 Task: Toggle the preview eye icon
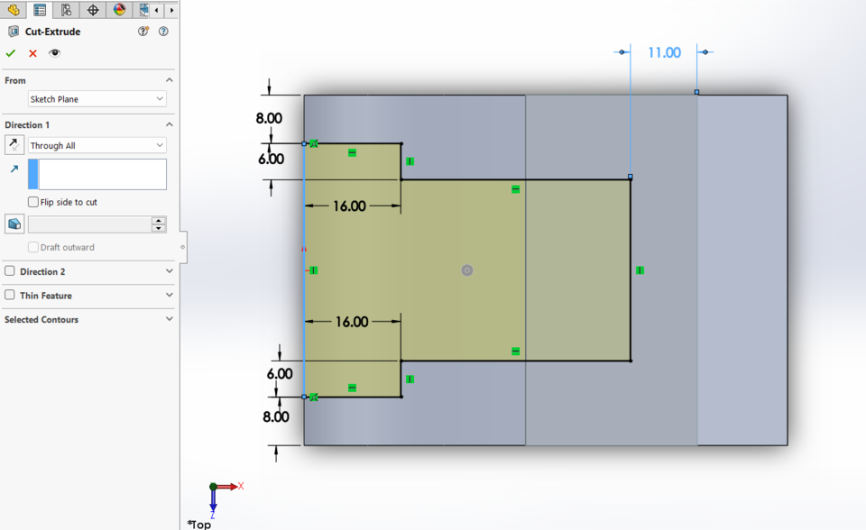[53, 53]
